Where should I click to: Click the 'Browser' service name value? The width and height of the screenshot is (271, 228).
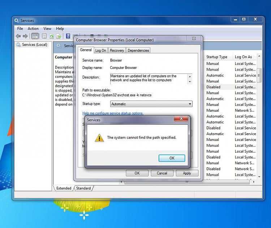tap(116, 60)
